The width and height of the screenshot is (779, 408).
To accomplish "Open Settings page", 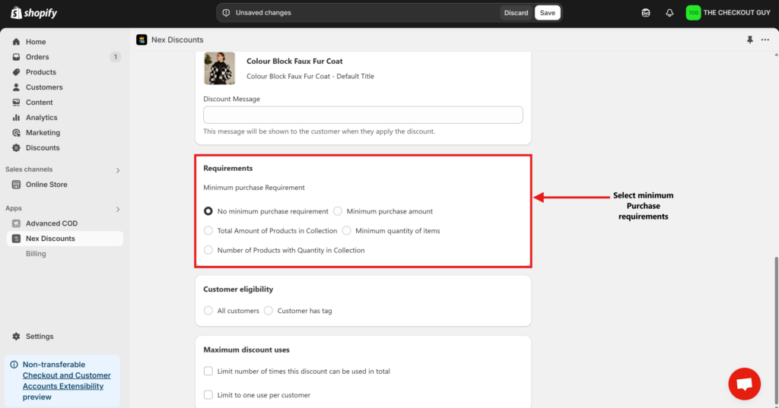I will pyautogui.click(x=40, y=337).
